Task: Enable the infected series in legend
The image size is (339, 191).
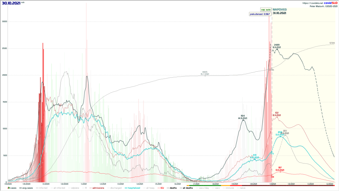Action: tap(43, 188)
